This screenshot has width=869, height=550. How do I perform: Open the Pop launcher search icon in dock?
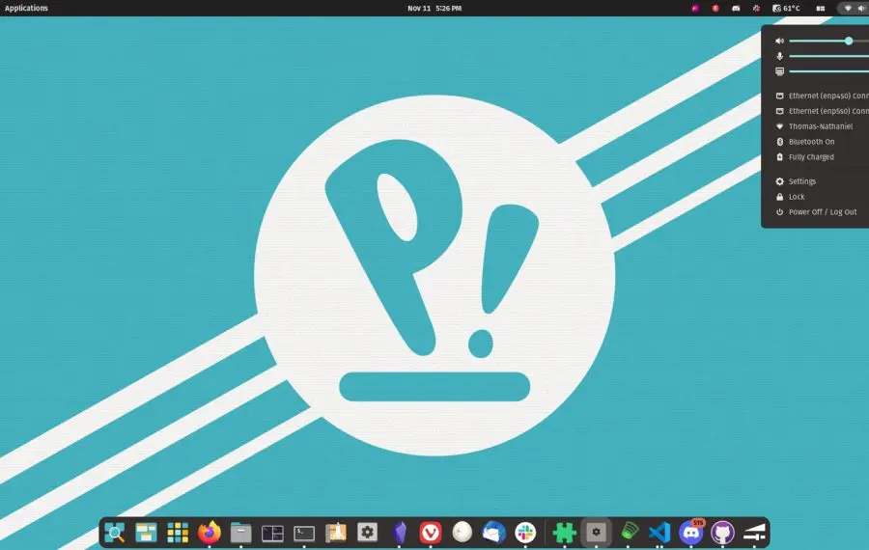pos(115,533)
